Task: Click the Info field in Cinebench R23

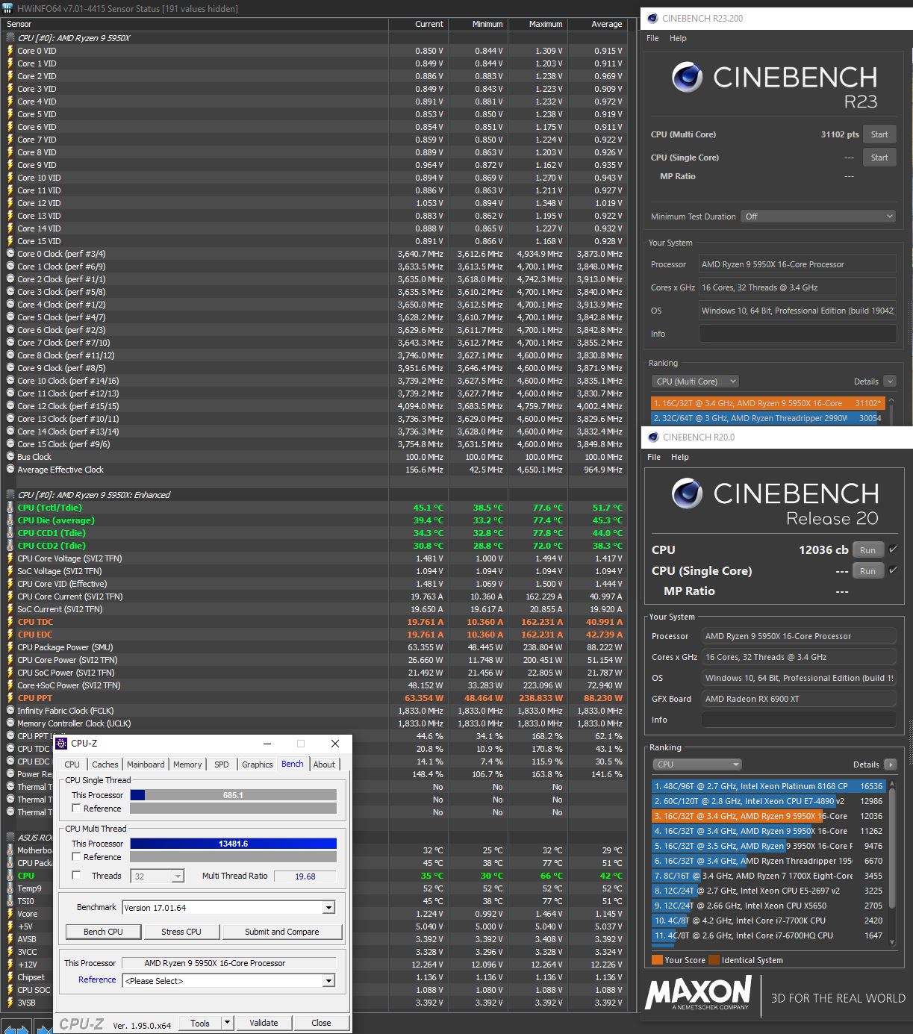Action: point(797,334)
